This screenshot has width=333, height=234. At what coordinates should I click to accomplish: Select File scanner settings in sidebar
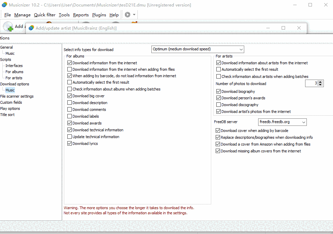coord(17,96)
